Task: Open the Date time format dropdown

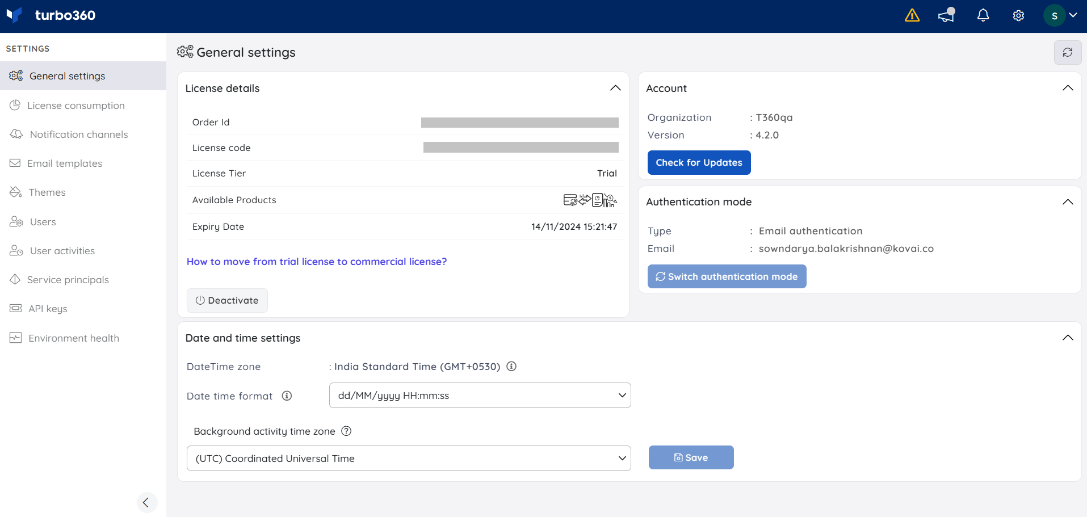Action: [480, 395]
